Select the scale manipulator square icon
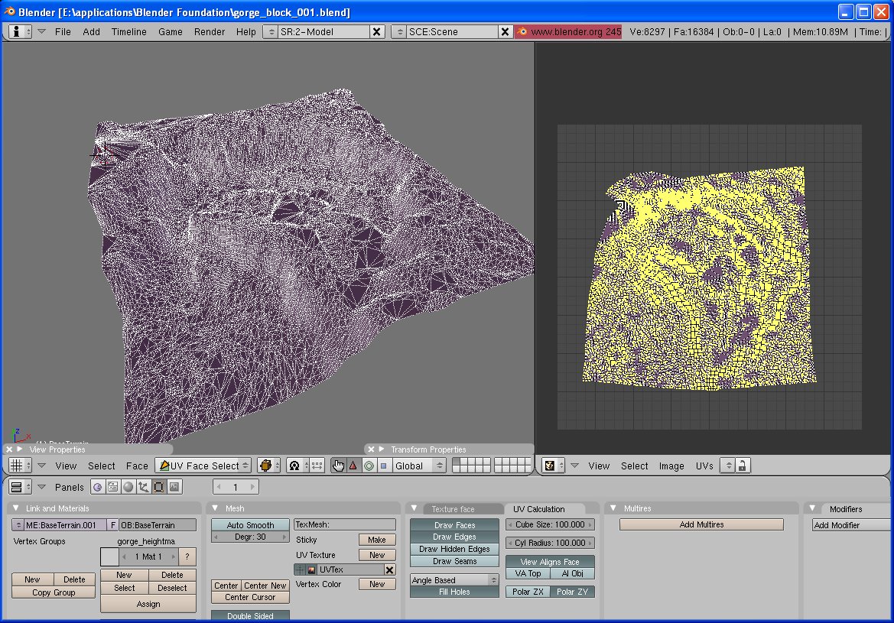 [x=384, y=466]
